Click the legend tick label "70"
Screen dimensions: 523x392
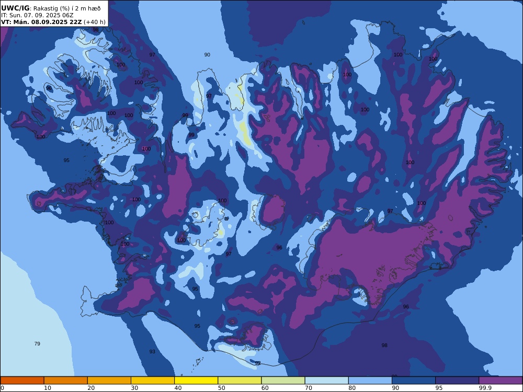click(309, 388)
